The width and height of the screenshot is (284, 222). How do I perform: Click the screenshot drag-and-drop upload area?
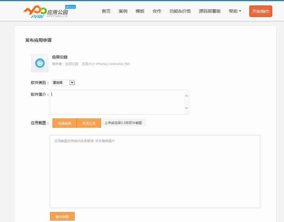(155, 171)
